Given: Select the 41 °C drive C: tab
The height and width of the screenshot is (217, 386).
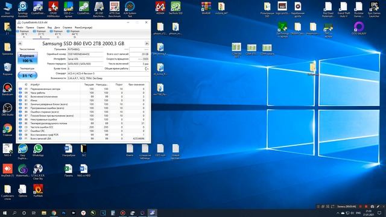Looking at the screenshot, I should (x=58, y=34).
